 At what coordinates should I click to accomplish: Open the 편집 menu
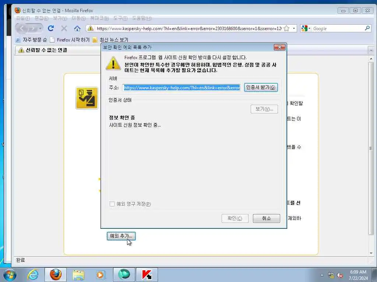click(41, 18)
